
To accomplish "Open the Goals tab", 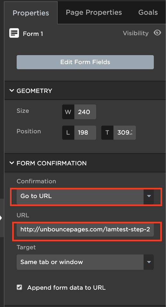I will click(x=148, y=12).
